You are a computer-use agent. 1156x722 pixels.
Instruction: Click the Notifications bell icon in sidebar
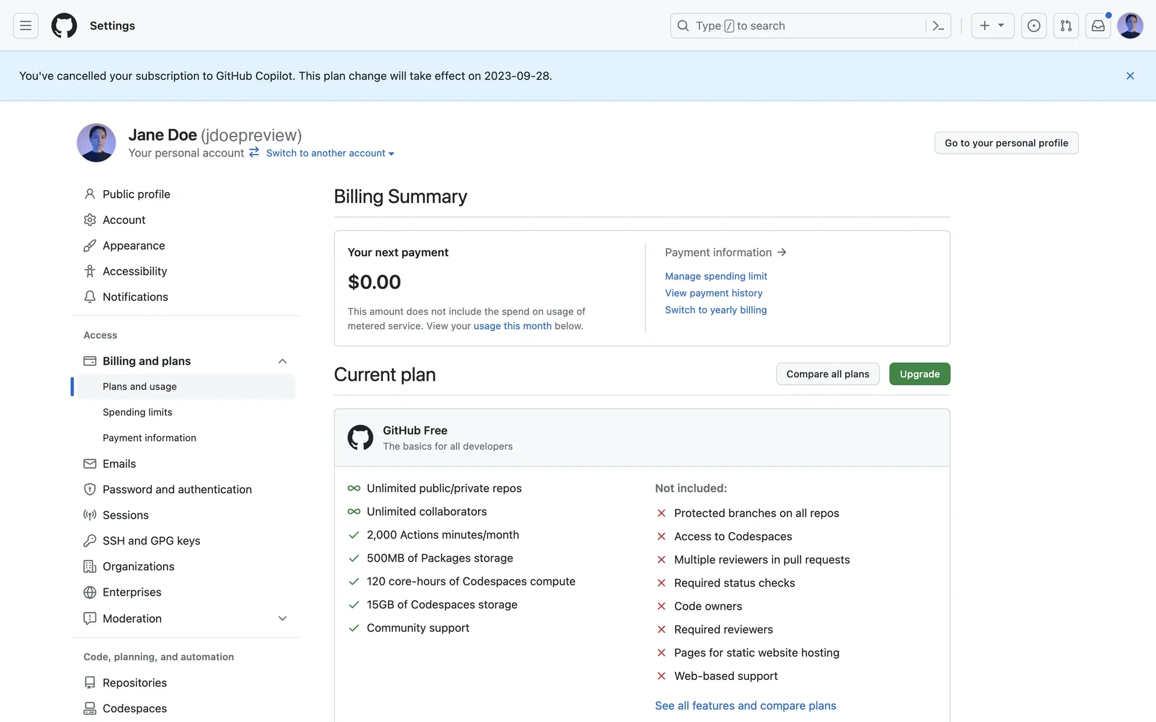pyautogui.click(x=90, y=297)
